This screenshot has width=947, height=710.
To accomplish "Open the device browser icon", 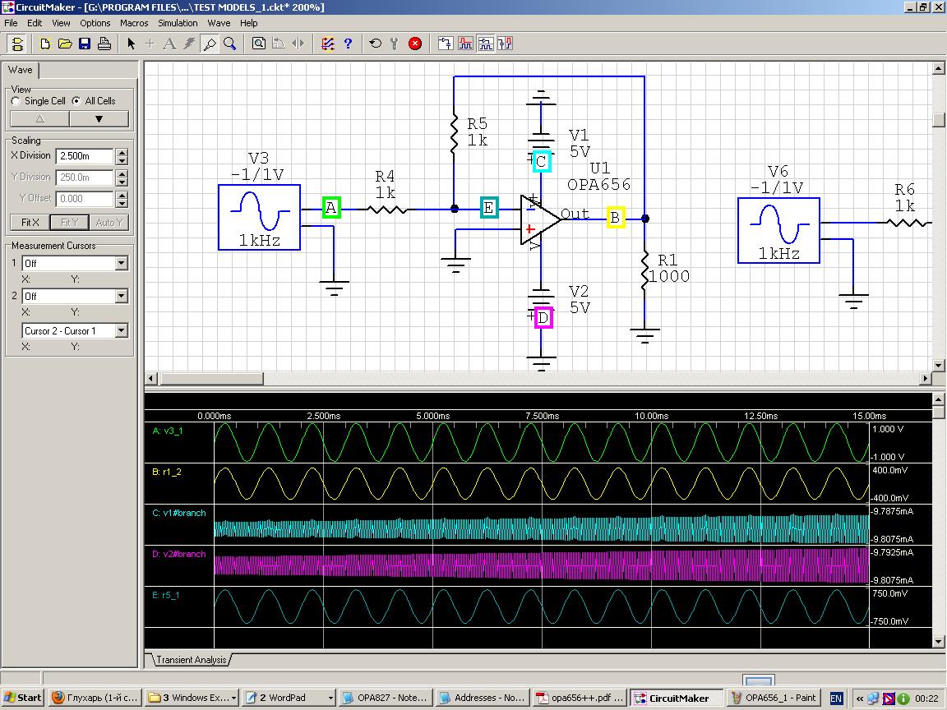I will tap(257, 44).
